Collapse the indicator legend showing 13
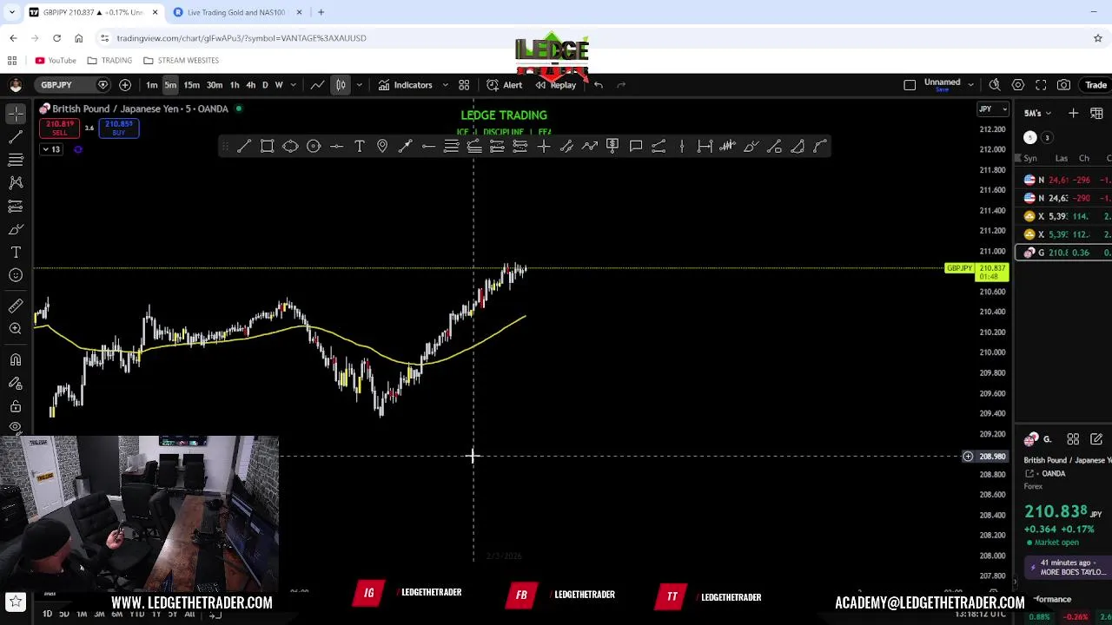The image size is (1112, 625). (x=51, y=149)
